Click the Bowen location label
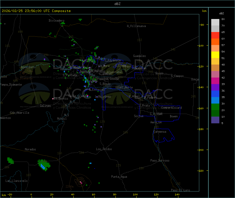235x198 pixels. (x=174, y=116)
